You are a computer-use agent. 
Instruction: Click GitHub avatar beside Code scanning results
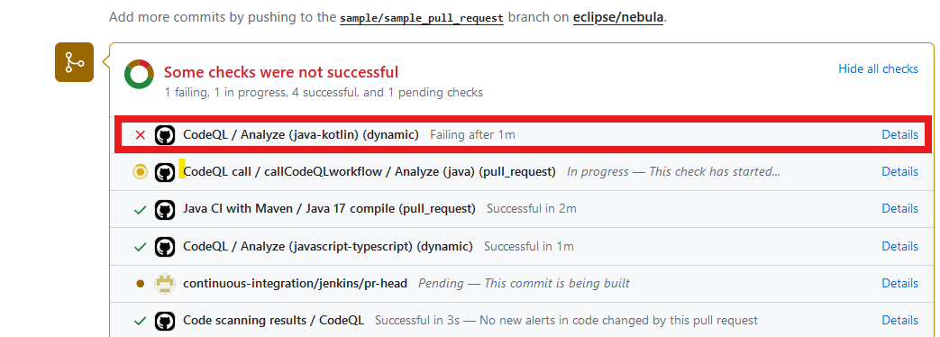tap(165, 321)
